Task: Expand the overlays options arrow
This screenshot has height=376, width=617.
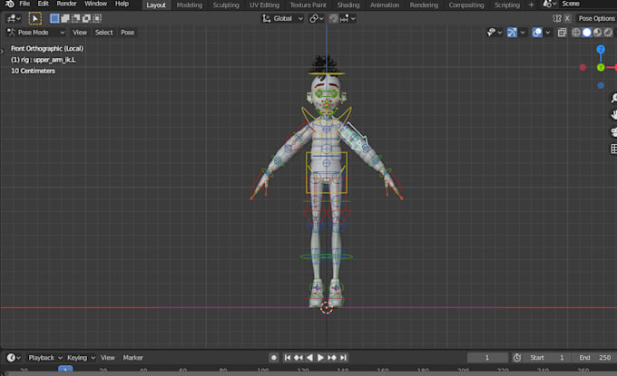Action: pos(547,33)
